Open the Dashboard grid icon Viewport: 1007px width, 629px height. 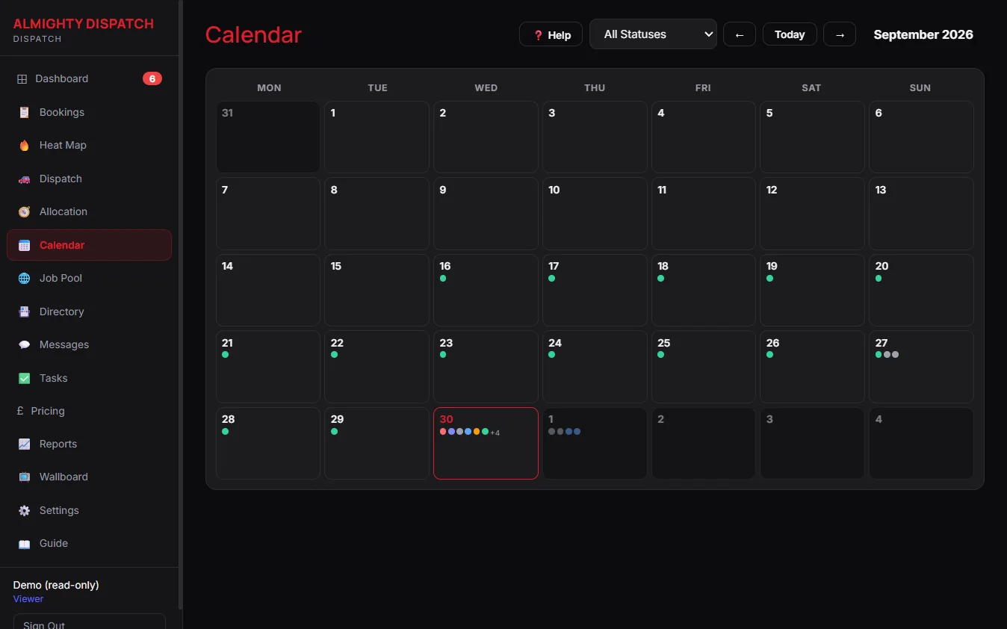[22, 79]
